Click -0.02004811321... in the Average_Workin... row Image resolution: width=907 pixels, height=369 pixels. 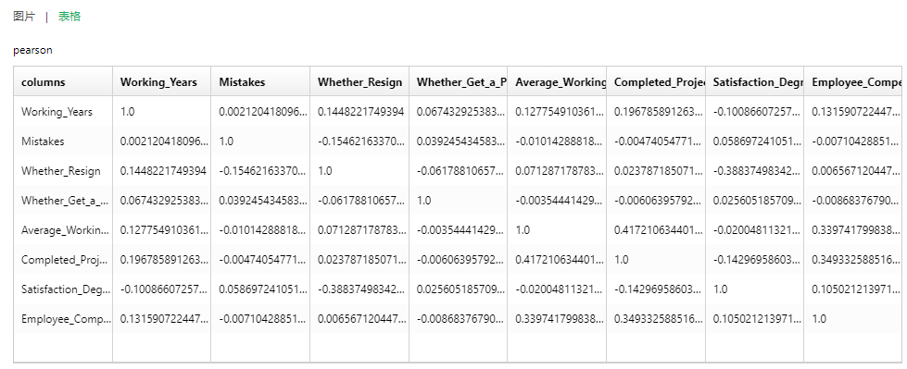pyautogui.click(x=757, y=230)
